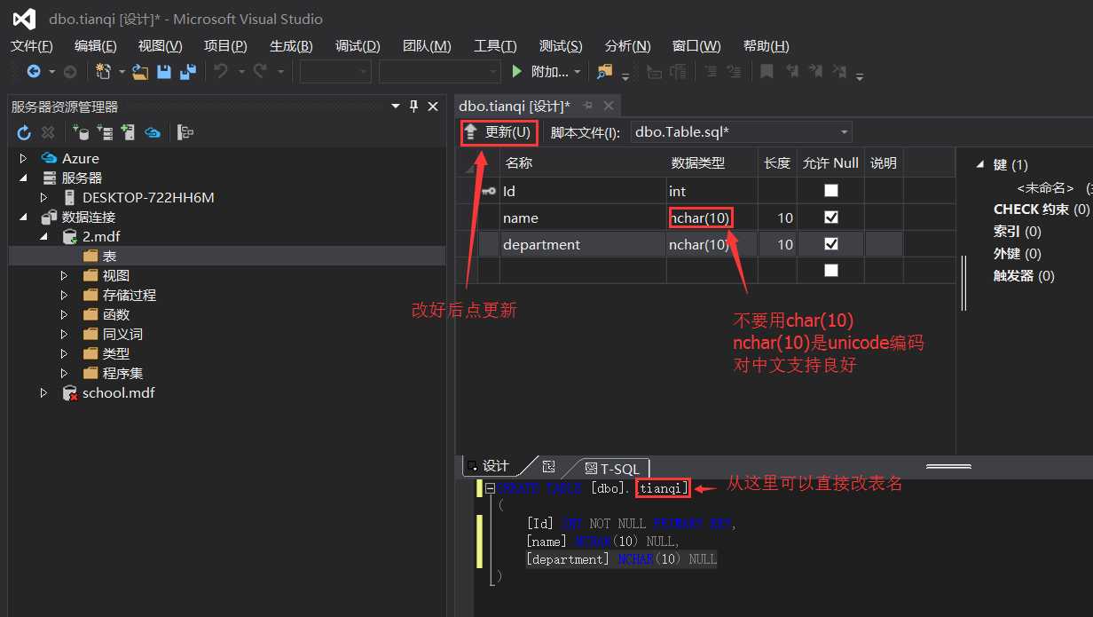Click the New Project toolbar icon

[103, 72]
